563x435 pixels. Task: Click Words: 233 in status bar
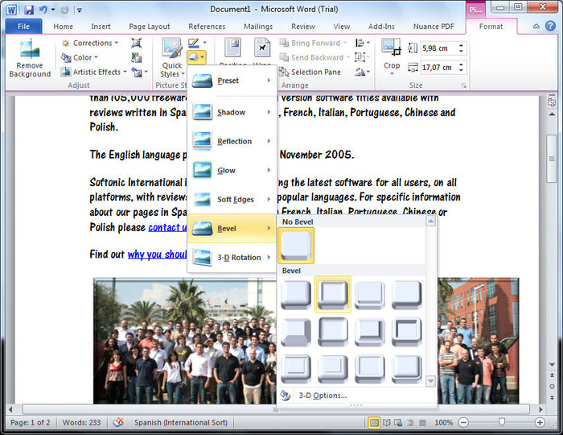point(81,422)
